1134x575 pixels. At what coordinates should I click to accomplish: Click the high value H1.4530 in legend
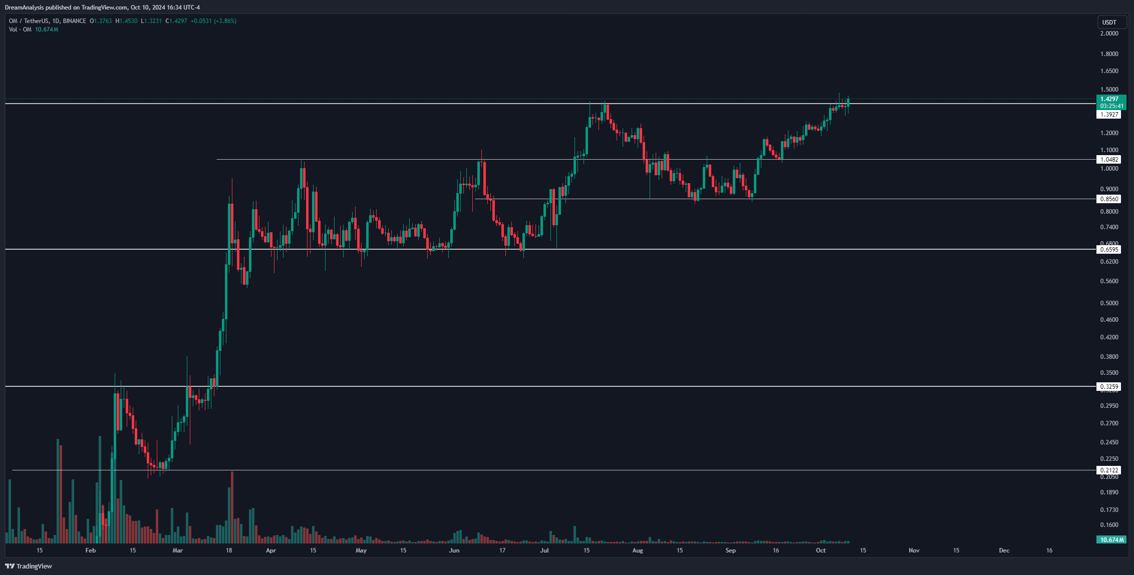[x=126, y=21]
